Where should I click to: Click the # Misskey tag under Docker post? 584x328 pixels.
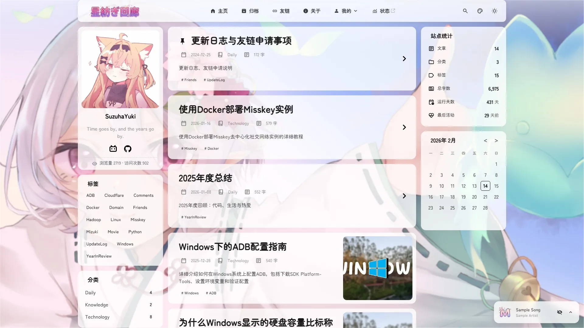(189, 149)
